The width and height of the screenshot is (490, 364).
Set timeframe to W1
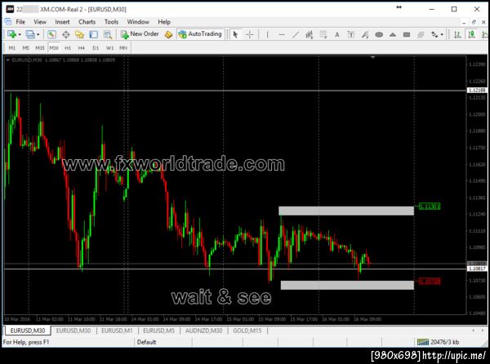tap(109, 48)
